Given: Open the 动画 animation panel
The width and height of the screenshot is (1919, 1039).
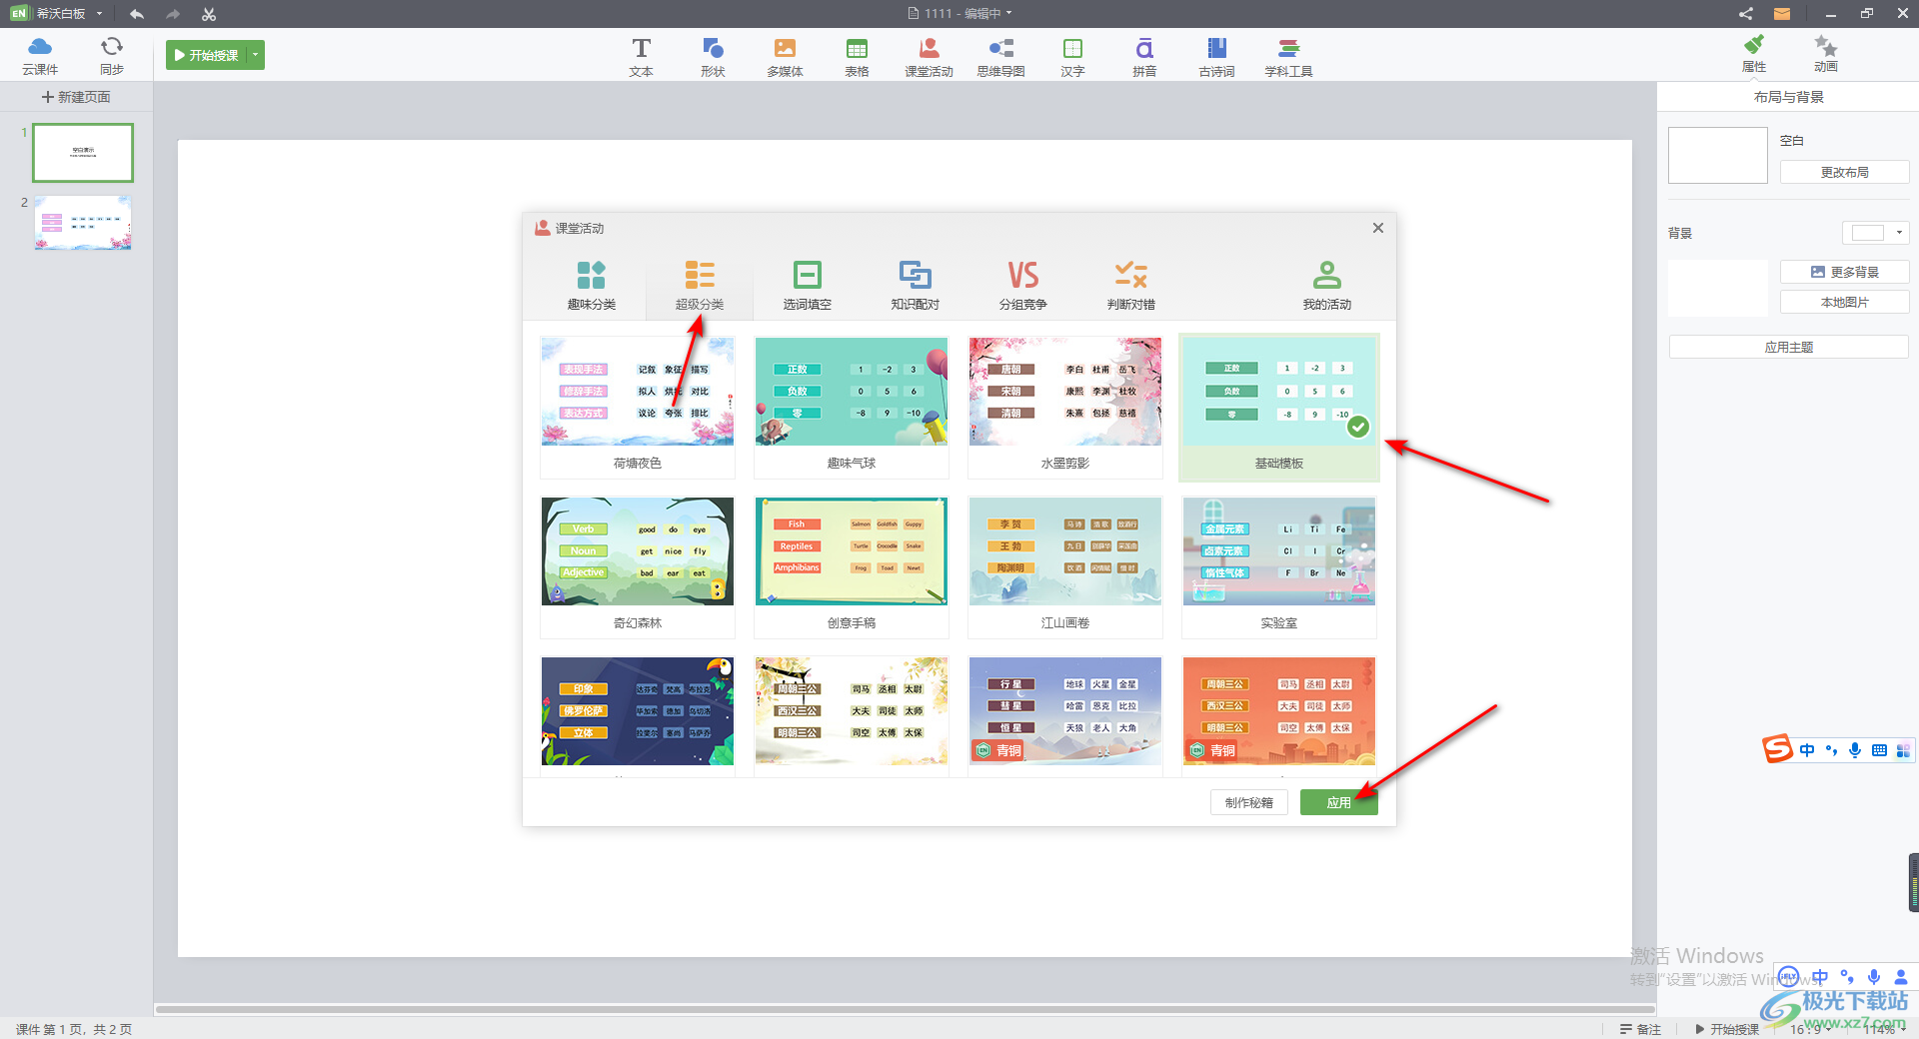Looking at the screenshot, I should pyautogui.click(x=1826, y=54).
